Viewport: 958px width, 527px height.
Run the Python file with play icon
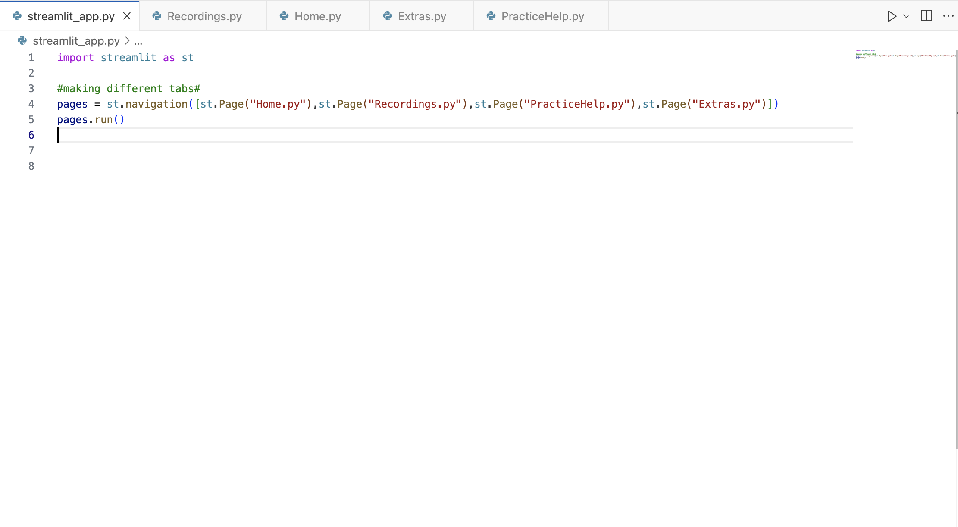click(x=892, y=16)
